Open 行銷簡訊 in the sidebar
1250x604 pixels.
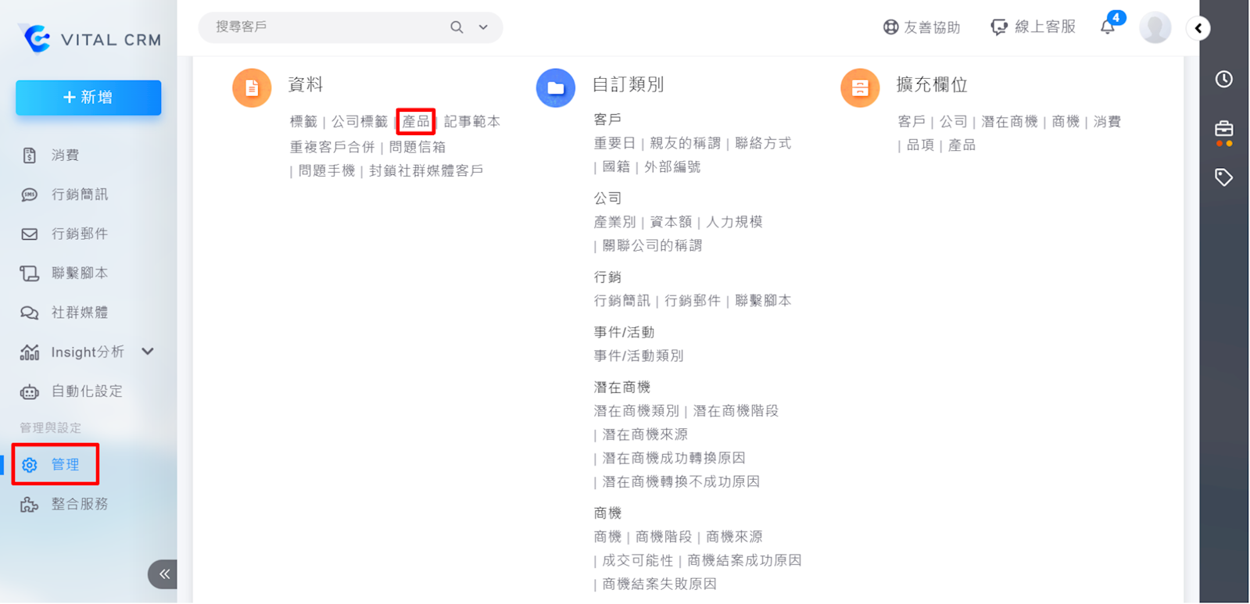(x=80, y=195)
